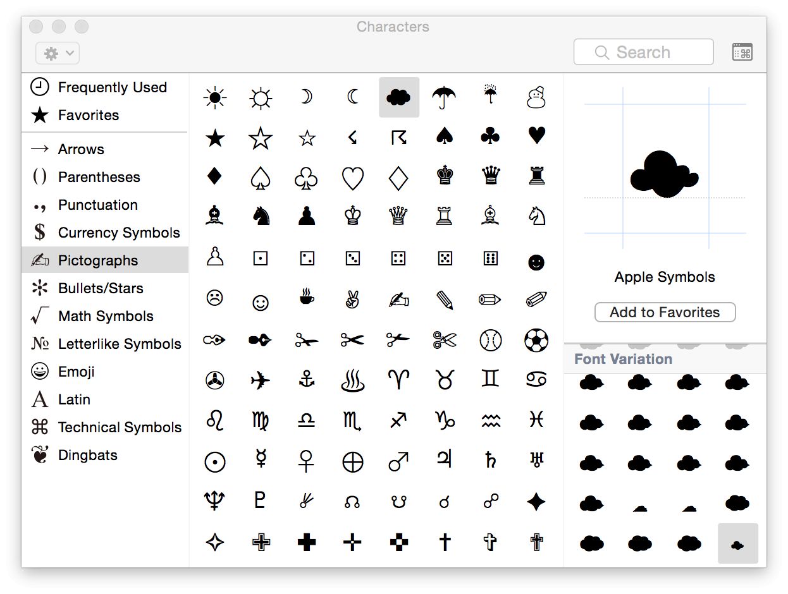
Task: Open the Emoji category
Action: 105,372
